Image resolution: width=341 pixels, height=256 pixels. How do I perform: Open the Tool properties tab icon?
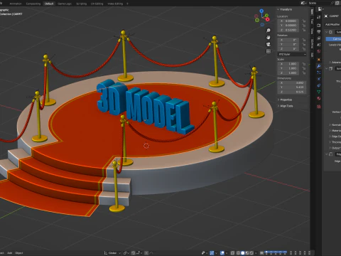tap(319, 17)
